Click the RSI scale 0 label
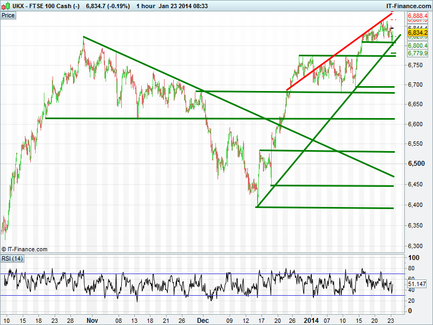The image size is (433, 325). pyautogui.click(x=410, y=311)
